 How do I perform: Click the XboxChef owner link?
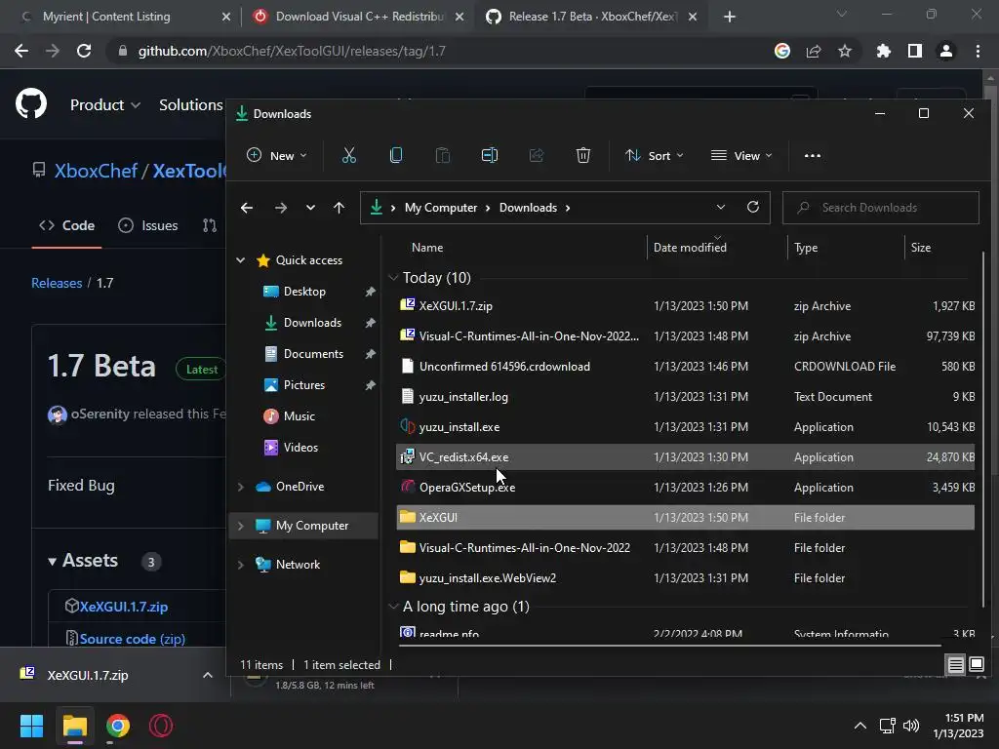point(96,171)
